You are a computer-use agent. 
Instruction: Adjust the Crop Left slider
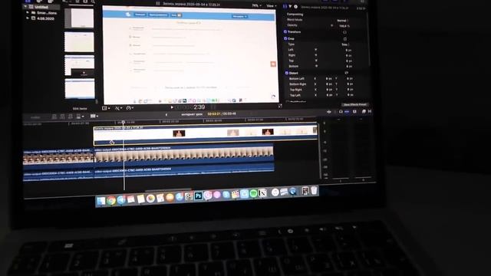315,50
